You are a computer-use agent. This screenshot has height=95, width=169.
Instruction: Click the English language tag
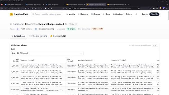(72, 29)
